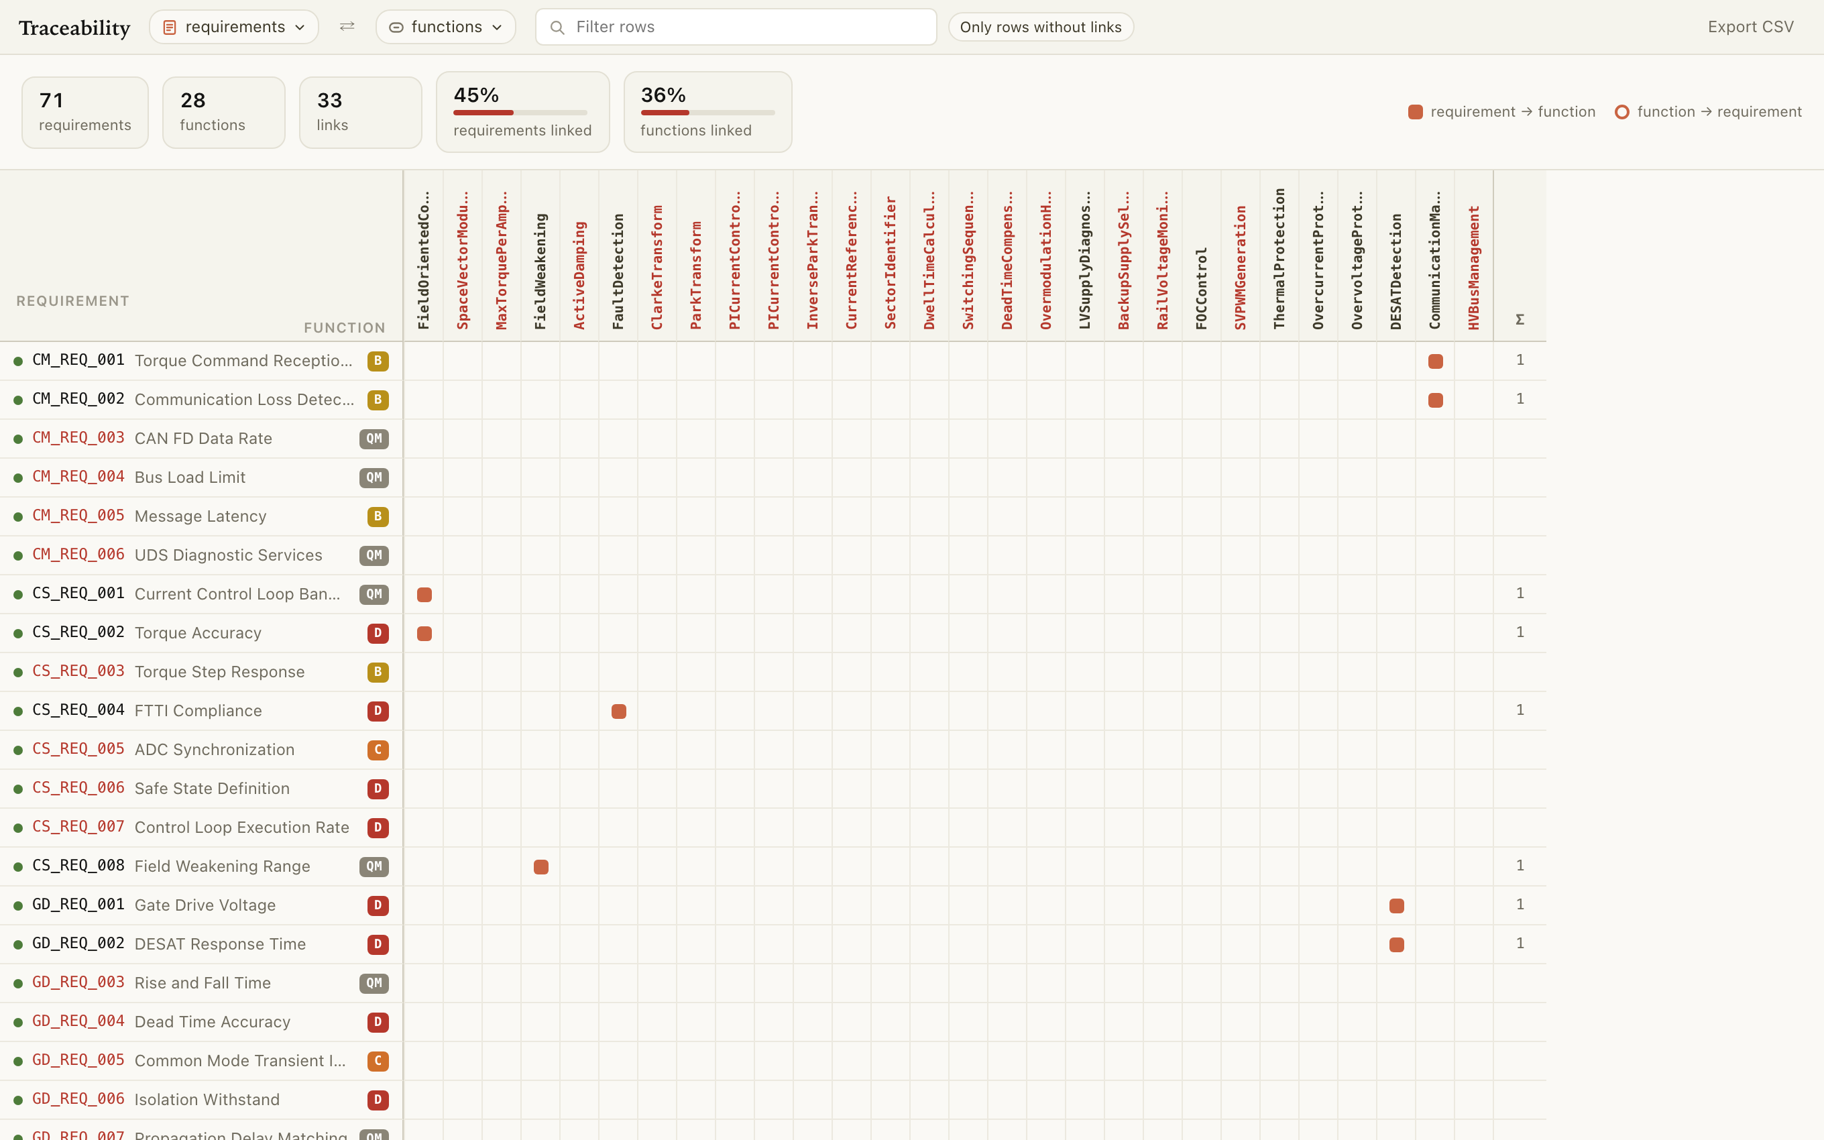
Task: Click link marker for GD_REQ_002 under DESATDetection
Action: coord(1397,945)
